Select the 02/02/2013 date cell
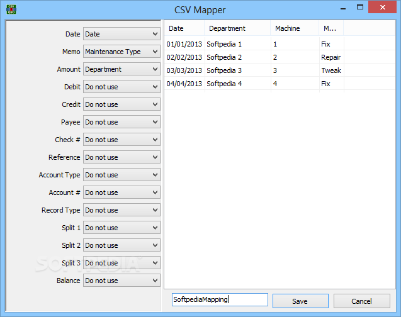 pos(184,57)
